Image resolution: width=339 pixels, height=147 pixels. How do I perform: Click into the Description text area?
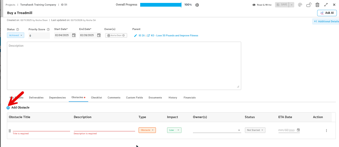[124, 66]
